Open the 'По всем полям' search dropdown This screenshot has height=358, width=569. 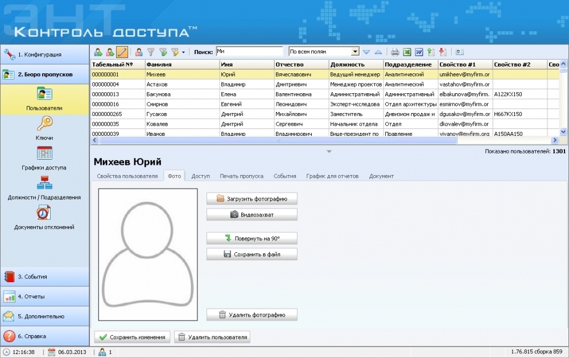pyautogui.click(x=355, y=52)
